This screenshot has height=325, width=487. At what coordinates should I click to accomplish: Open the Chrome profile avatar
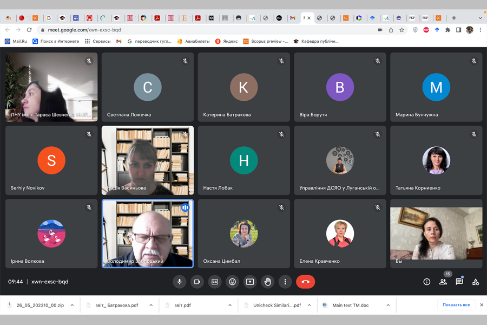coord(469,30)
